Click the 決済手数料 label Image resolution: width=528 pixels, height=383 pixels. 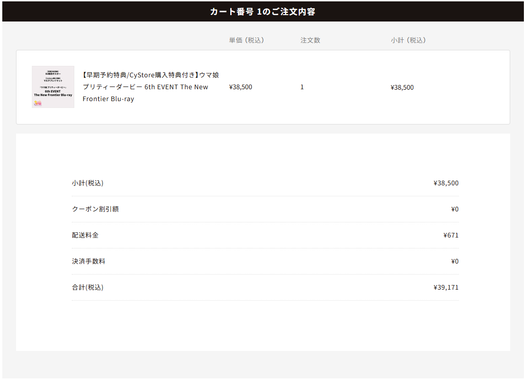[x=89, y=261]
